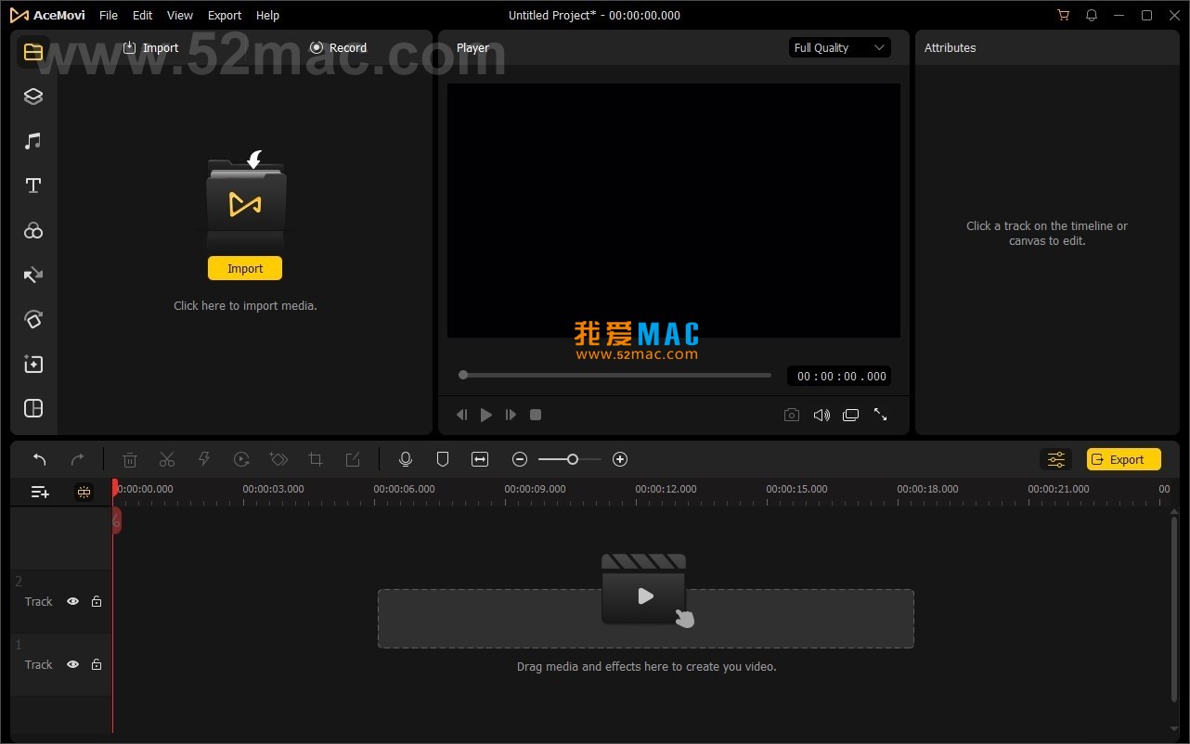Viewport: 1190px width, 744px height.
Task: Stop playback in the player
Action: click(x=536, y=415)
